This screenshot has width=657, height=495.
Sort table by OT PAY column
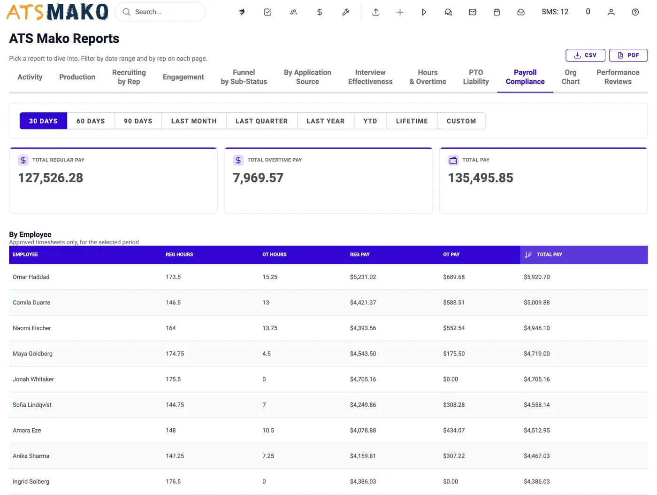(451, 255)
